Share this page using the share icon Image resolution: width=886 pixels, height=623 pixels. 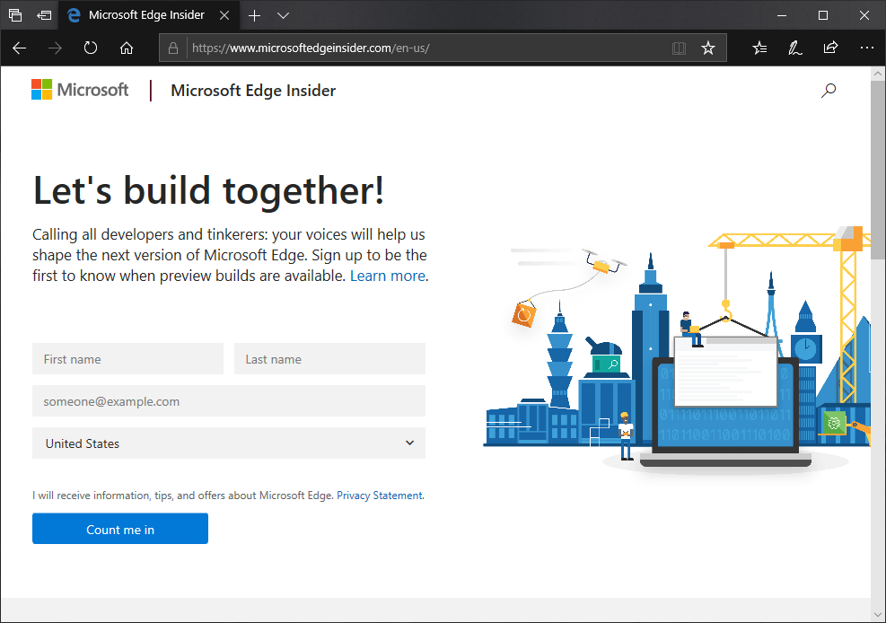coord(829,48)
